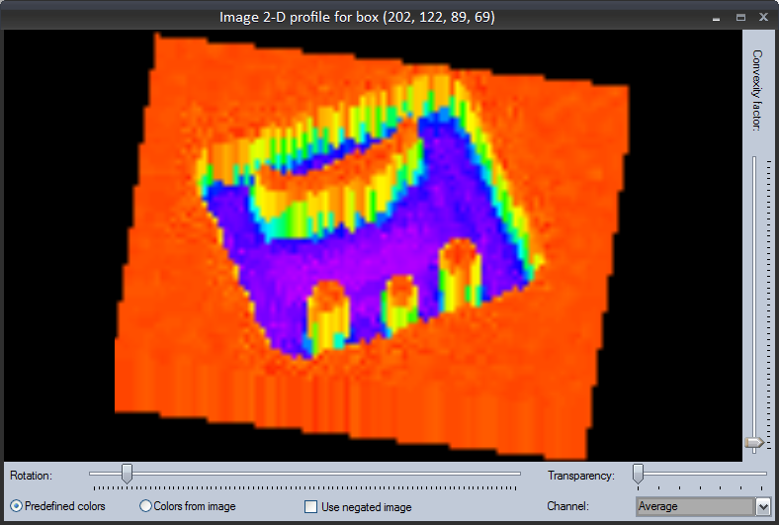Click the Channel label
The image size is (779, 525).
pos(568,506)
